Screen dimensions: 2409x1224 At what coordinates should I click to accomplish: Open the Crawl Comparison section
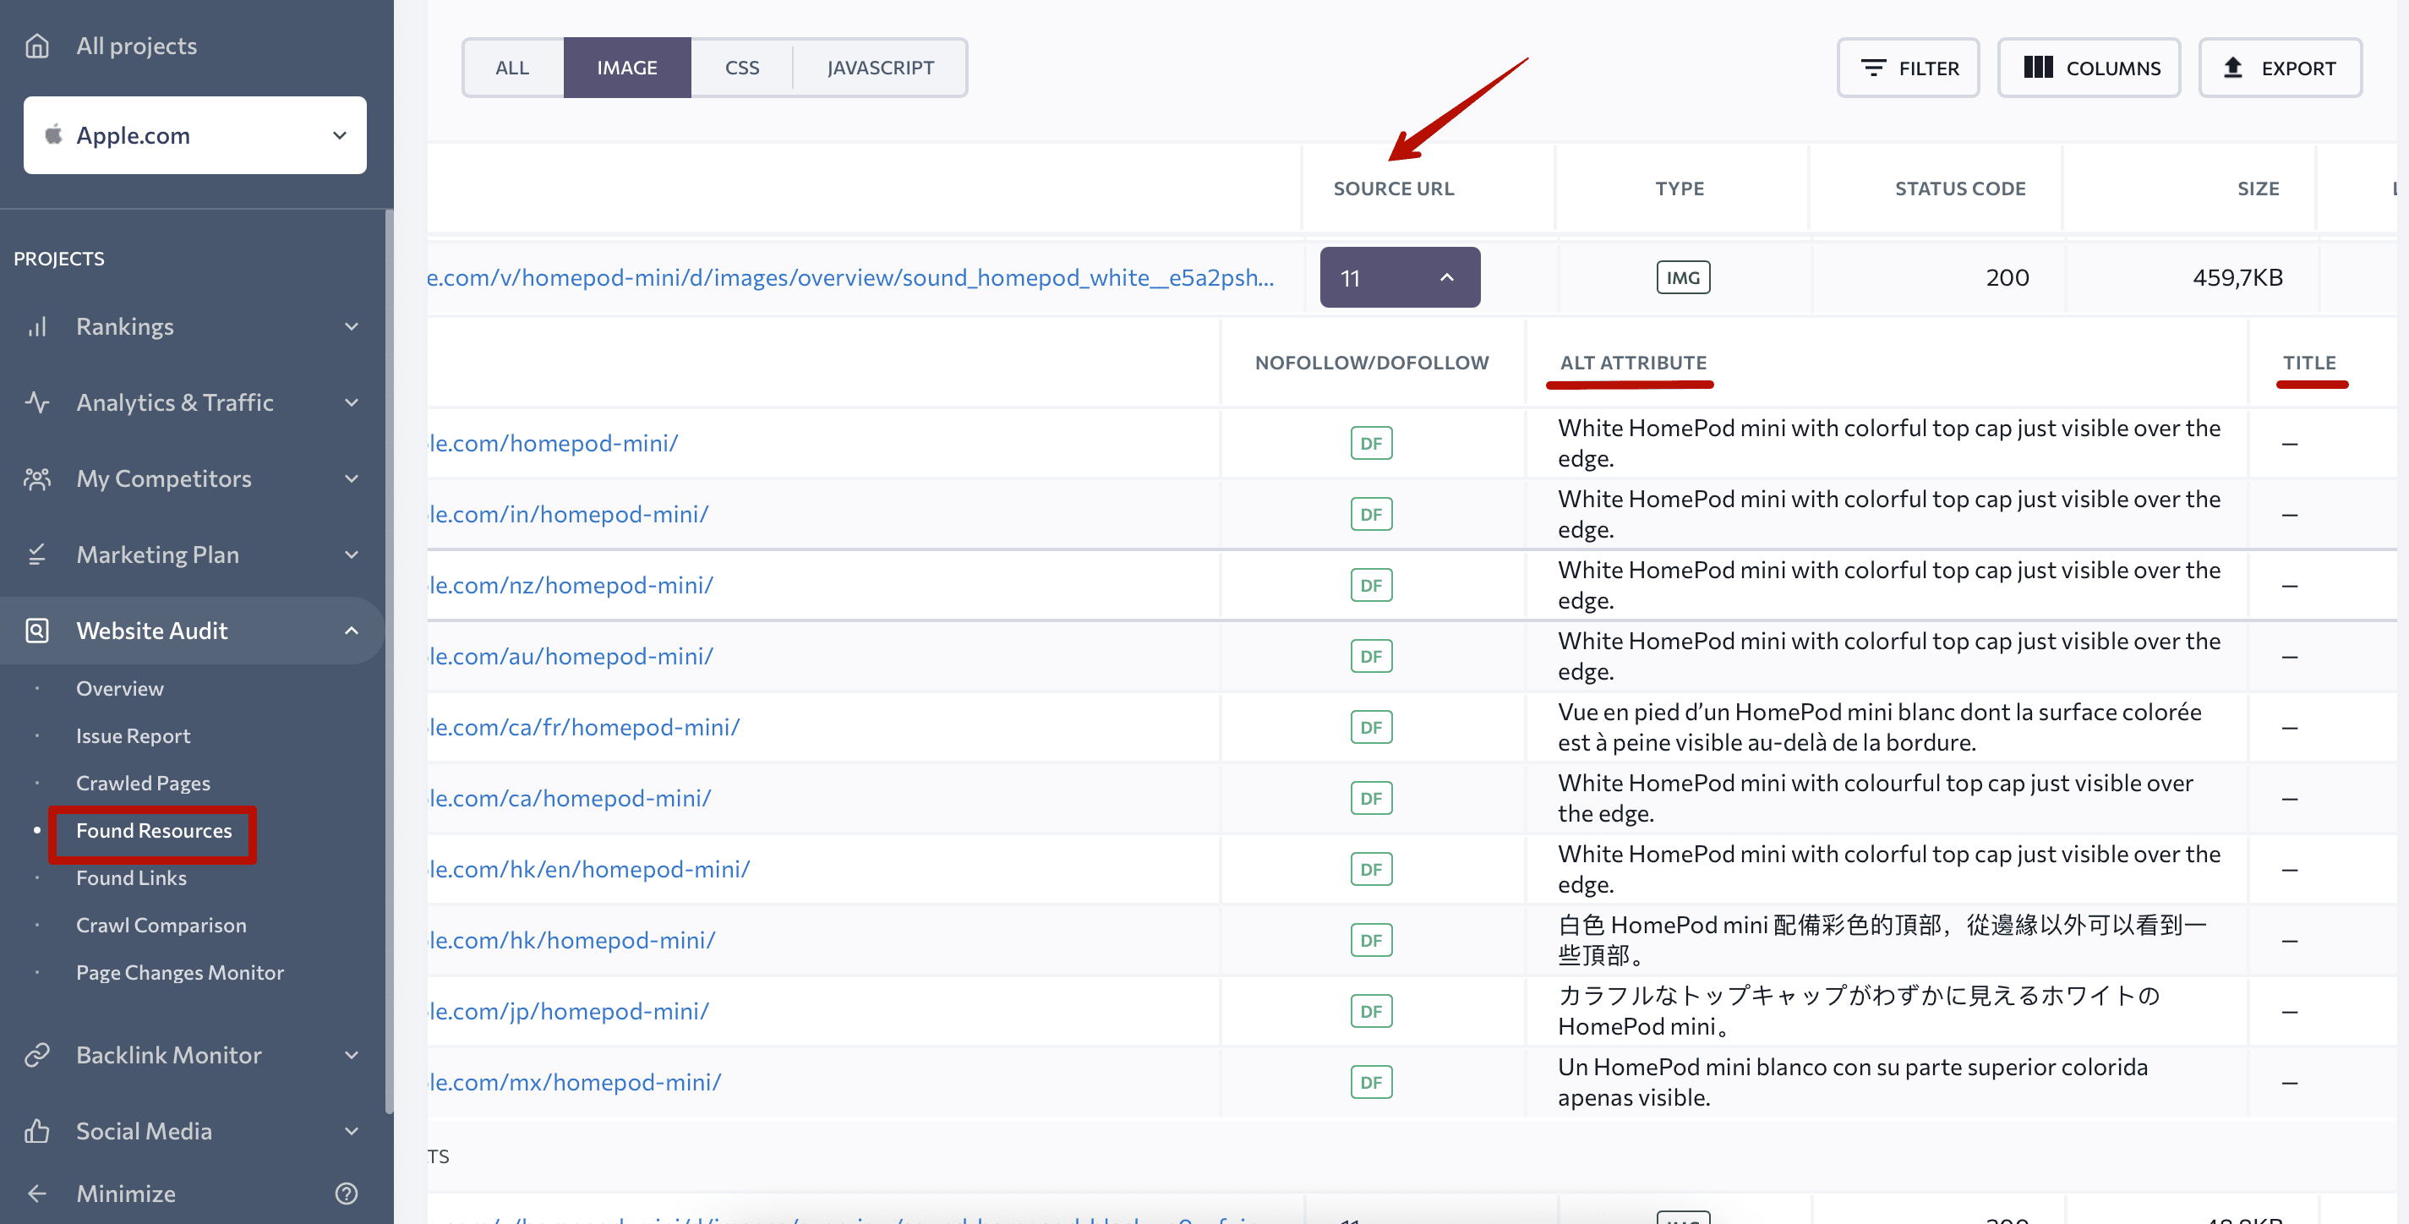pos(161,925)
